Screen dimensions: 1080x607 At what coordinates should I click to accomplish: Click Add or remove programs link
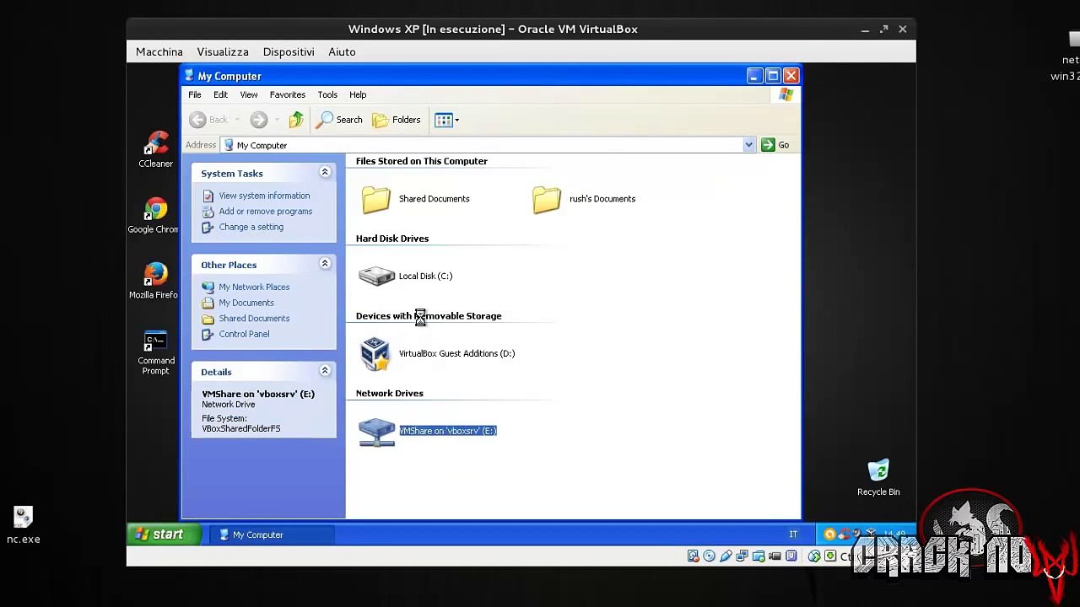266,212
